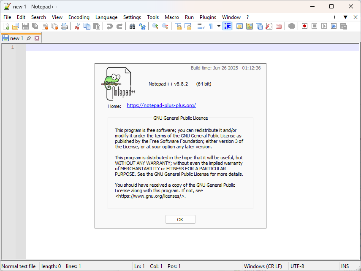Viewport: 361px width, 271px height.
Task: Create a new file
Action: (x=6, y=26)
